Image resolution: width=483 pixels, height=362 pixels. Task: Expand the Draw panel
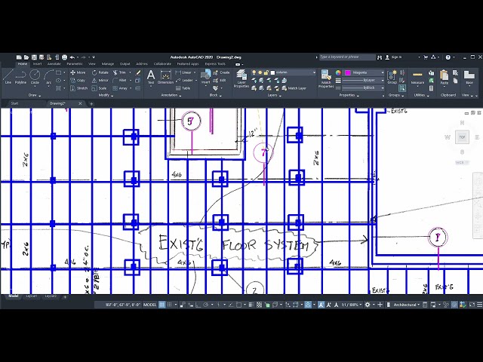[x=35, y=96]
